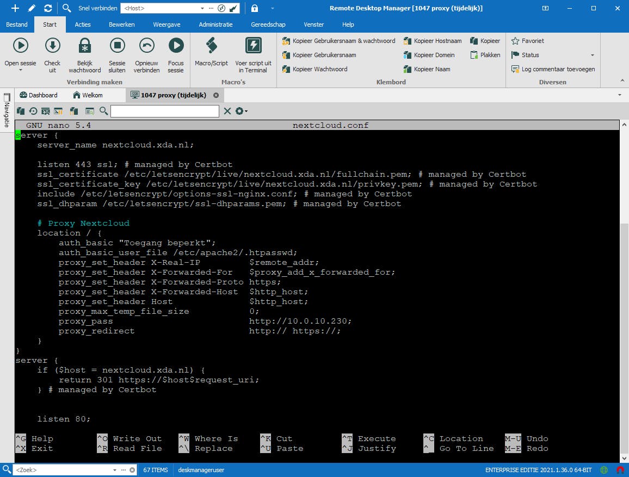
Task: Click the lock application icon in title bar
Action: (255, 8)
